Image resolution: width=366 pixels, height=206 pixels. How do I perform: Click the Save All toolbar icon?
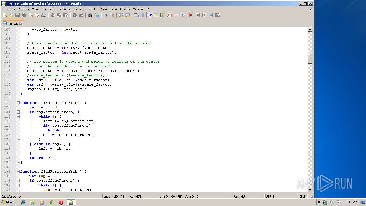click(x=24, y=15)
